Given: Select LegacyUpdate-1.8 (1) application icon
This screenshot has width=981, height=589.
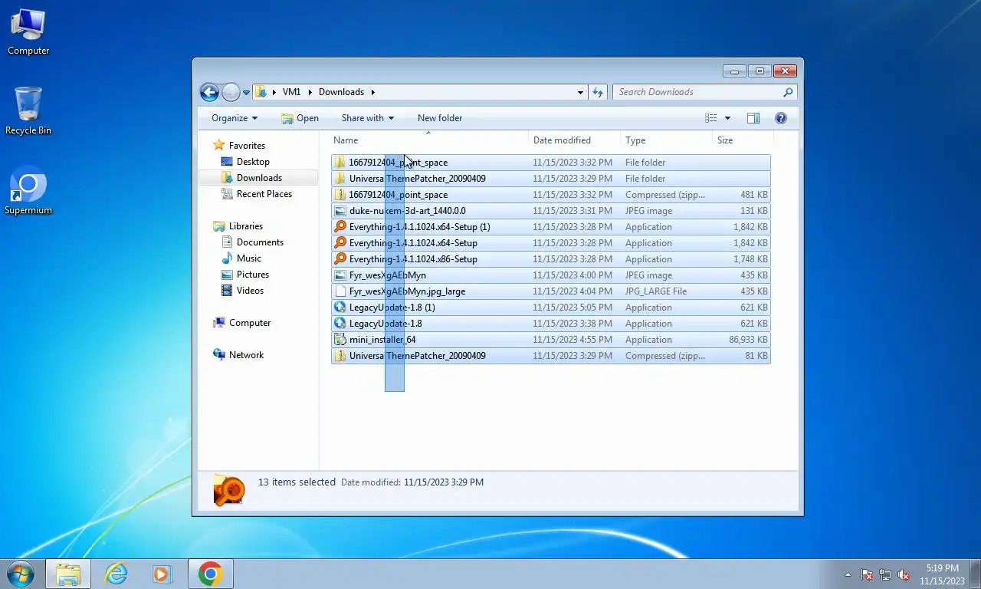Looking at the screenshot, I should 340,308.
